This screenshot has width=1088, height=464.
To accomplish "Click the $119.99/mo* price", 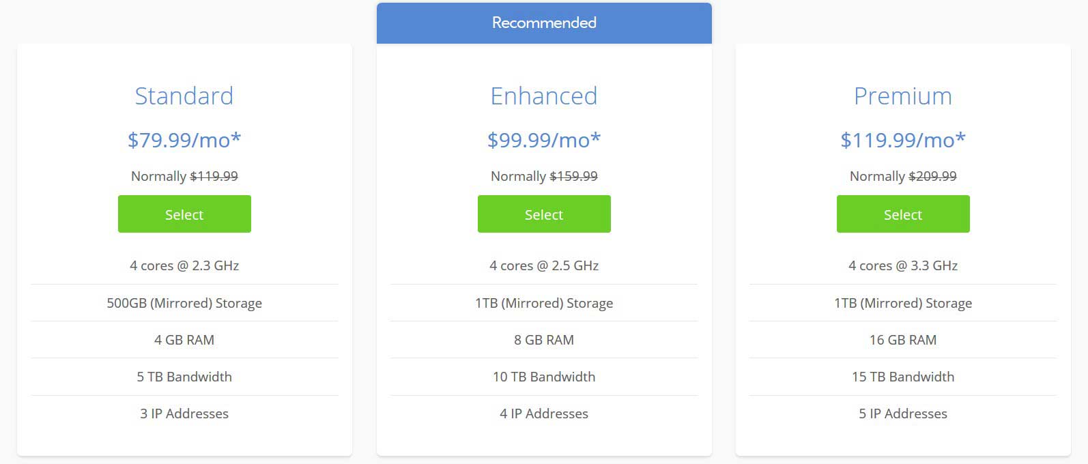I will pos(903,140).
